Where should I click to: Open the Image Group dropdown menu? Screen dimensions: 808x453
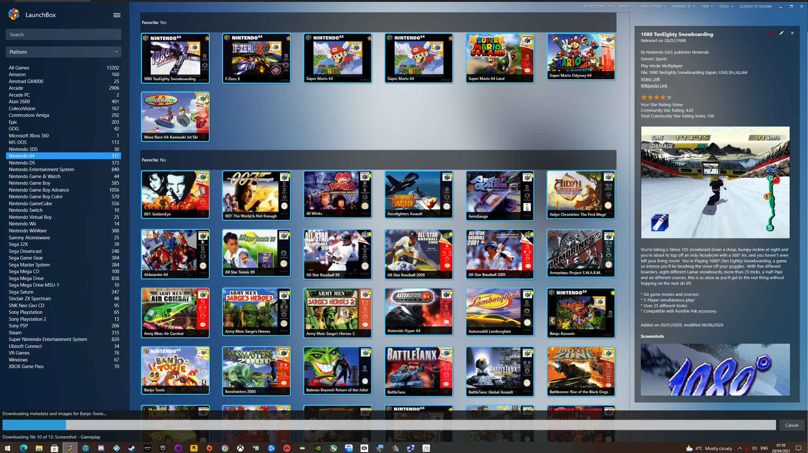654,6
